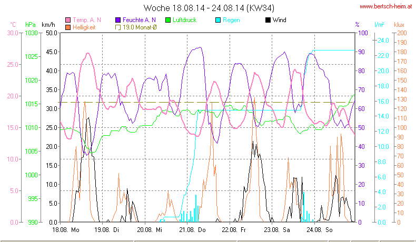Viewport: 416px width, 242px height.
Task: Click the orange Helligkeit legend swatch
Action: (x=68, y=27)
